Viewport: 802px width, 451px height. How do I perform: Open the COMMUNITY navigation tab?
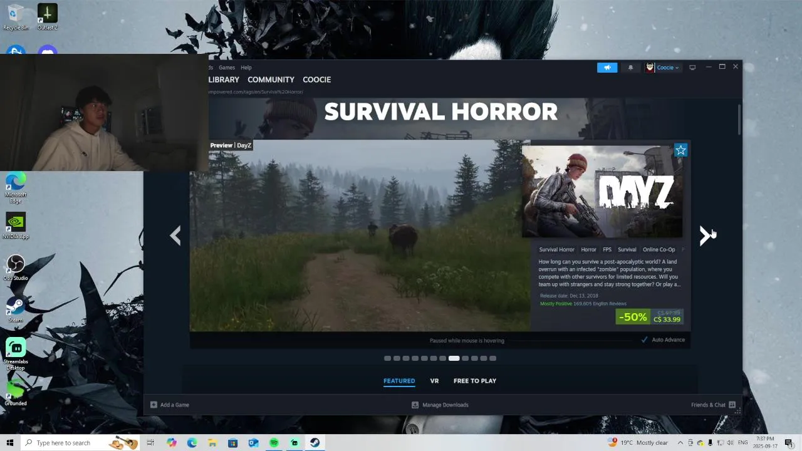tap(271, 80)
